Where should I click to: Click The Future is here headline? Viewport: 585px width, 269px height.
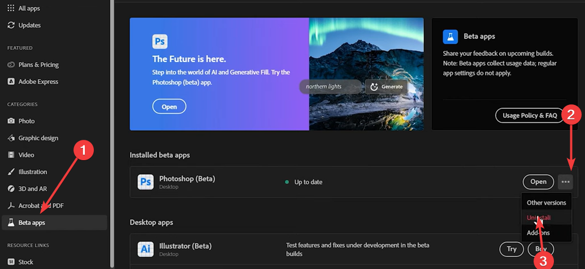[189, 59]
